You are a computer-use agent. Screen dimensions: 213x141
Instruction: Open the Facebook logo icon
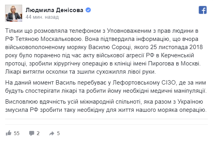203,10
